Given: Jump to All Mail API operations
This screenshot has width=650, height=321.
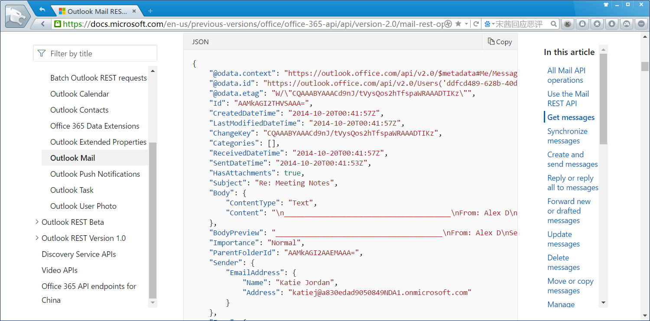Looking at the screenshot, I should (566, 75).
